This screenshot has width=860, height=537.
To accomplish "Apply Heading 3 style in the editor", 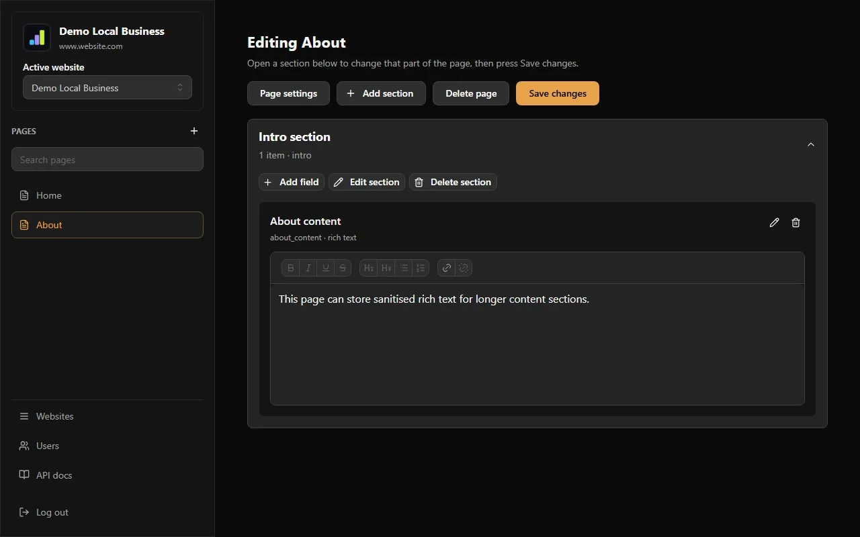I will (386, 268).
